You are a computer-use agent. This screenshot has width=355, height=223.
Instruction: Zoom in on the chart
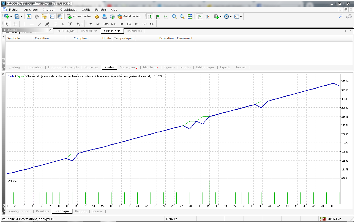click(x=174, y=17)
